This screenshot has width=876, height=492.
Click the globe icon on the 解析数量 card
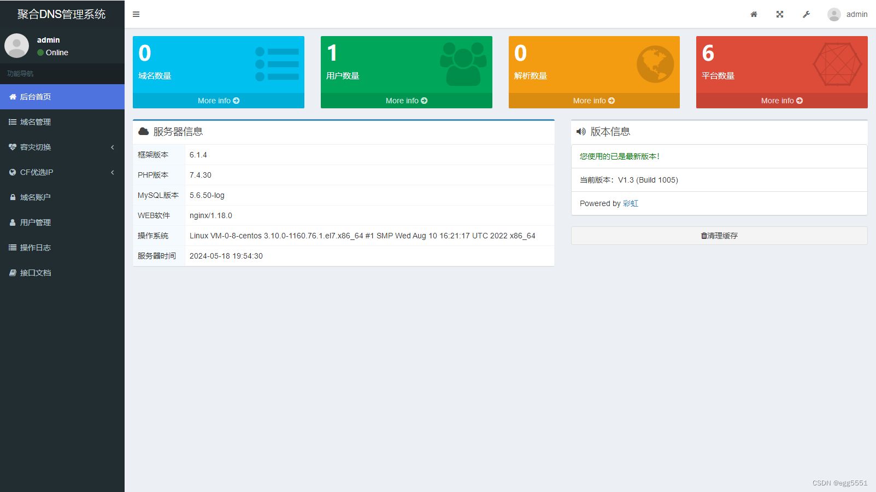pyautogui.click(x=654, y=63)
